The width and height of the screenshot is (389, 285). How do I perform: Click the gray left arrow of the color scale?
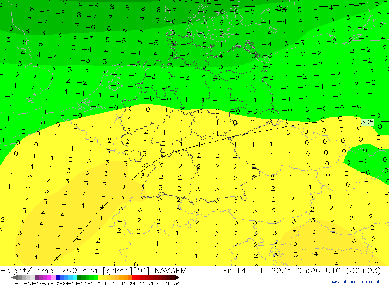pos(14,277)
